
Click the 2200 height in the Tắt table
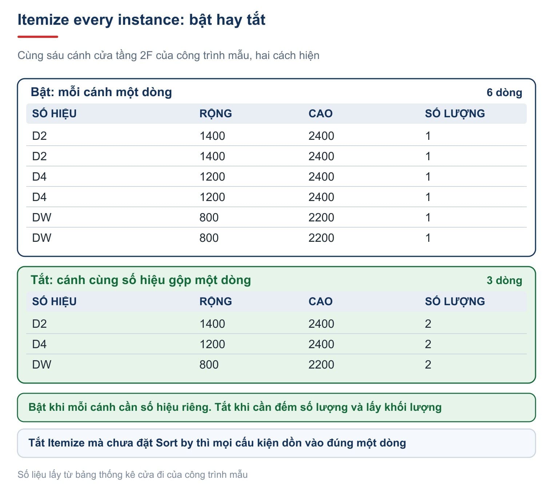coord(321,365)
